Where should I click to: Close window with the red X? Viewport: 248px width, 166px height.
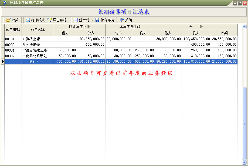click(245, 3)
